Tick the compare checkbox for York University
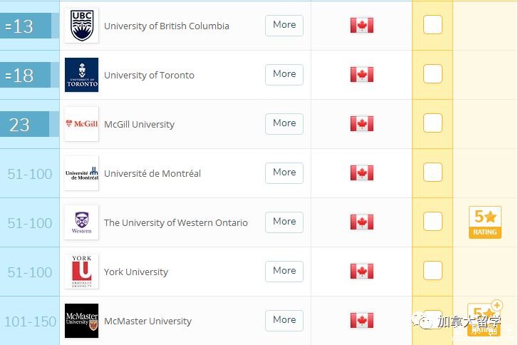This screenshot has height=345, width=518. (x=432, y=271)
